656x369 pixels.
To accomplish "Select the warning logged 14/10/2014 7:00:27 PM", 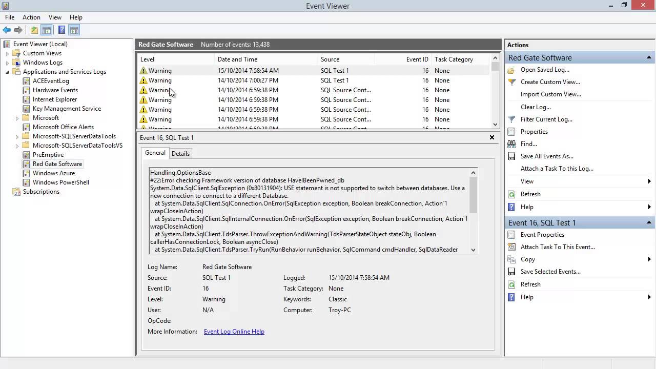I will coord(314,80).
